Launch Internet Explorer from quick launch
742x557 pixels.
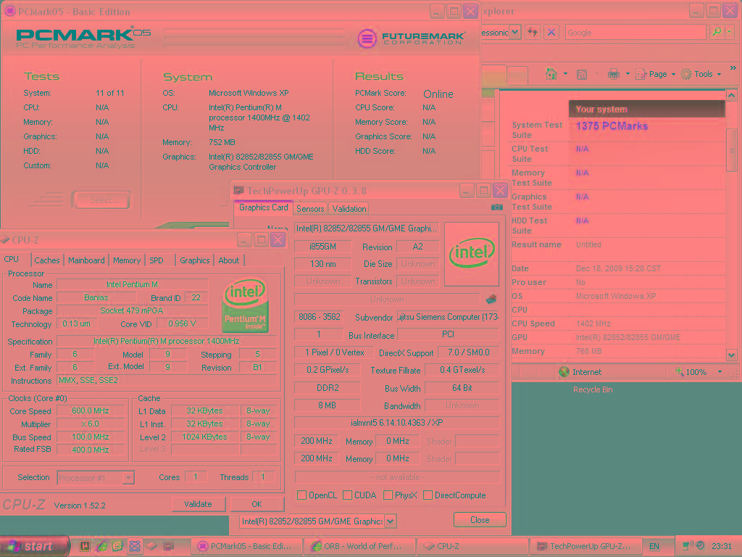101,546
